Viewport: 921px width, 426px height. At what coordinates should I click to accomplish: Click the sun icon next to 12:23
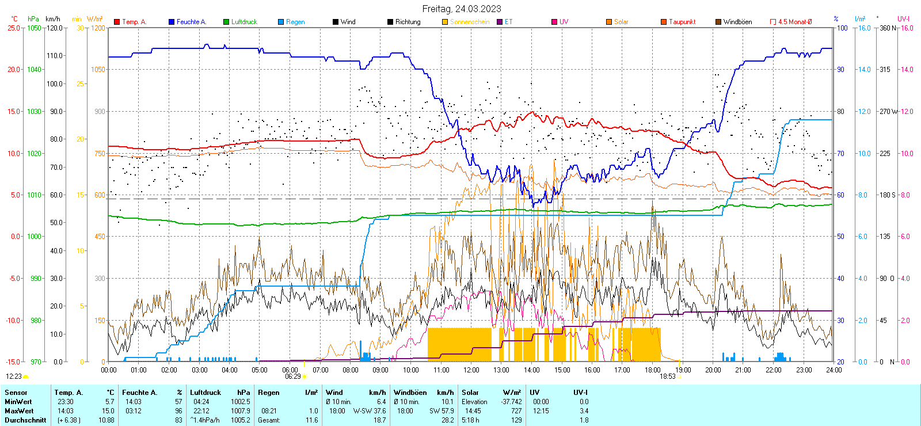(x=25, y=376)
